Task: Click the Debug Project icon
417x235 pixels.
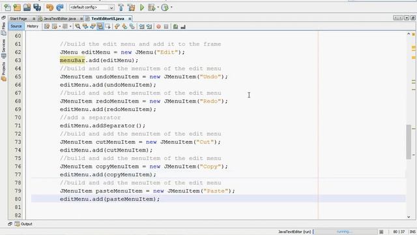Action: (151, 7)
